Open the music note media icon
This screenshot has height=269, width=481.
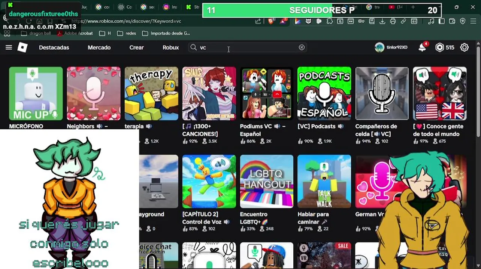coord(431,21)
